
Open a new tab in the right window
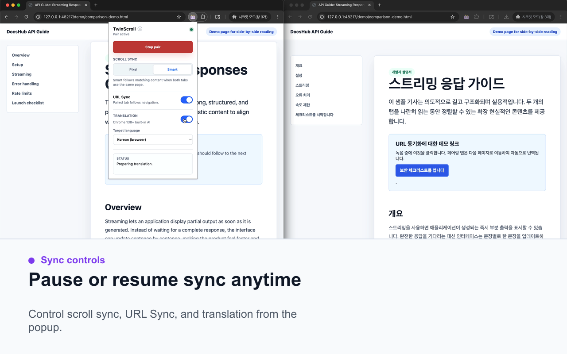(379, 5)
